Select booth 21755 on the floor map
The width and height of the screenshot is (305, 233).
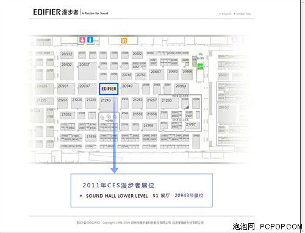click(x=150, y=127)
